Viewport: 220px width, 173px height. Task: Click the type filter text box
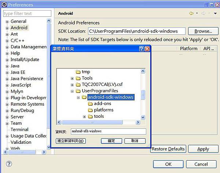pos(27,14)
